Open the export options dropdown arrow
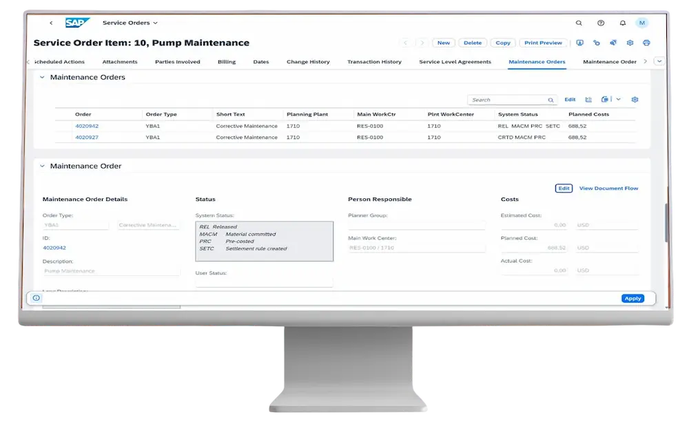The image size is (689, 426). tap(618, 100)
